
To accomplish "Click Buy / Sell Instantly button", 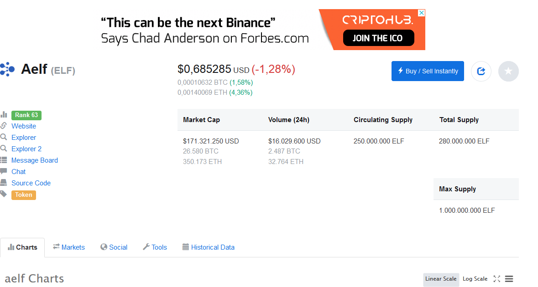I will [428, 71].
